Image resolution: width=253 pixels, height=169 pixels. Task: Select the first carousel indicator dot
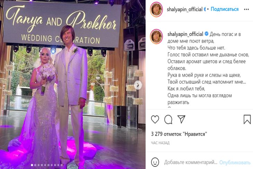(32, 165)
